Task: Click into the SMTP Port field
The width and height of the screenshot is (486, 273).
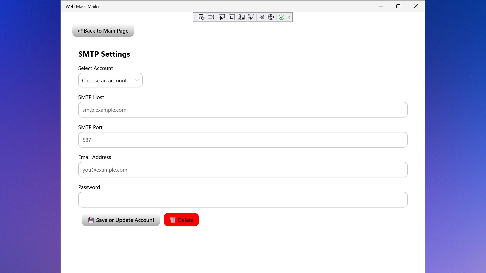Action: coord(243,140)
